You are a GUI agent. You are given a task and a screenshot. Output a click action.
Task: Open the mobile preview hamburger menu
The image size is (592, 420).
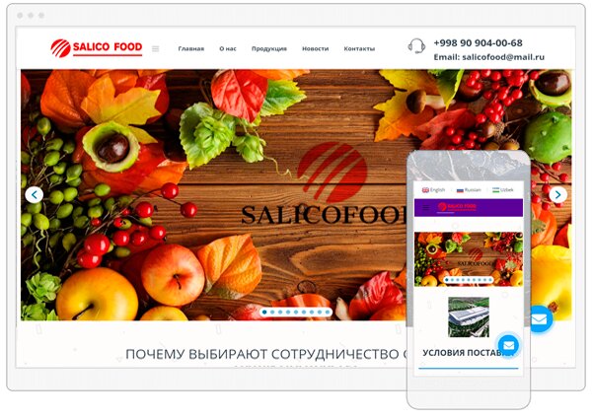[426, 207]
